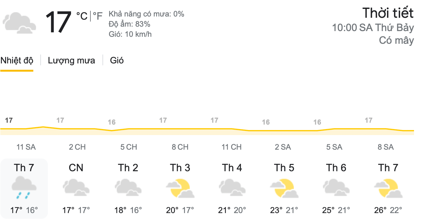Select the partly sunny icon under Saturday 8 SA
Image resolution: width=421 pixels, height=221 pixels.
(388, 187)
